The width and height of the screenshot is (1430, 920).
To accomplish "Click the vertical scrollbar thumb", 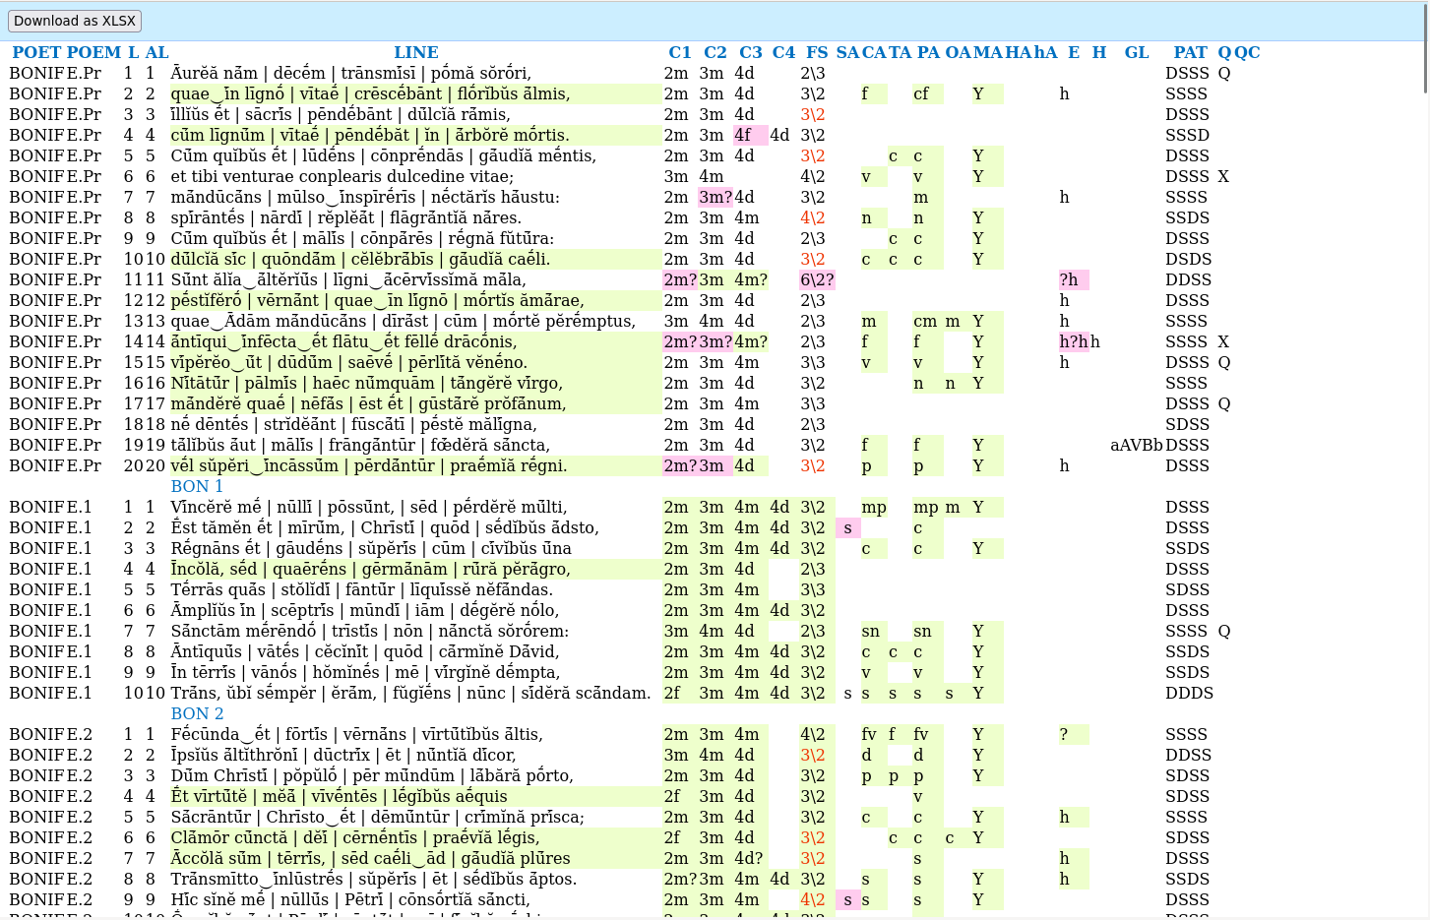I will [1424, 49].
